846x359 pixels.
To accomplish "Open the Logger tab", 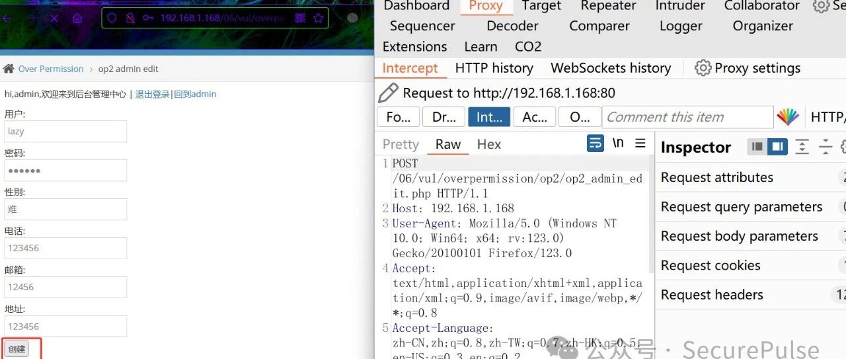I will [681, 26].
